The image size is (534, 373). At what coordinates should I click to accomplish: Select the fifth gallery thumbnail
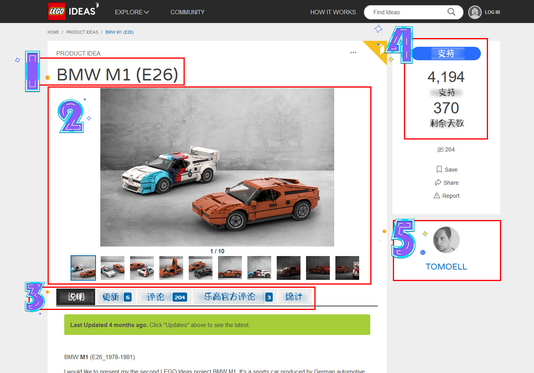(x=201, y=268)
